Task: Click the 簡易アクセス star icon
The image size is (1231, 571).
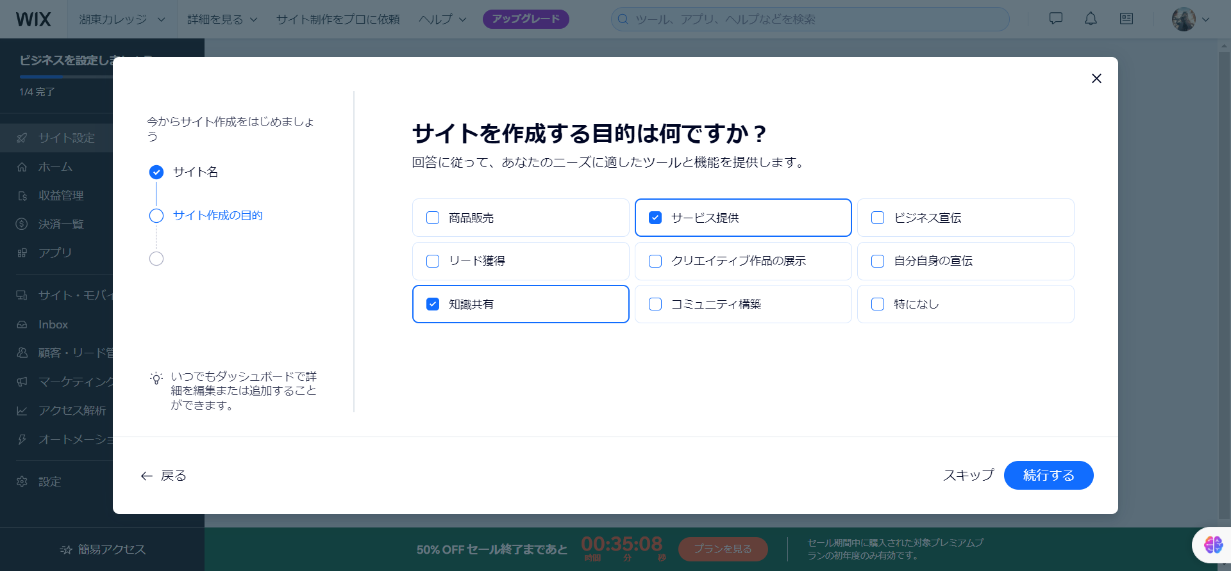Action: [65, 549]
